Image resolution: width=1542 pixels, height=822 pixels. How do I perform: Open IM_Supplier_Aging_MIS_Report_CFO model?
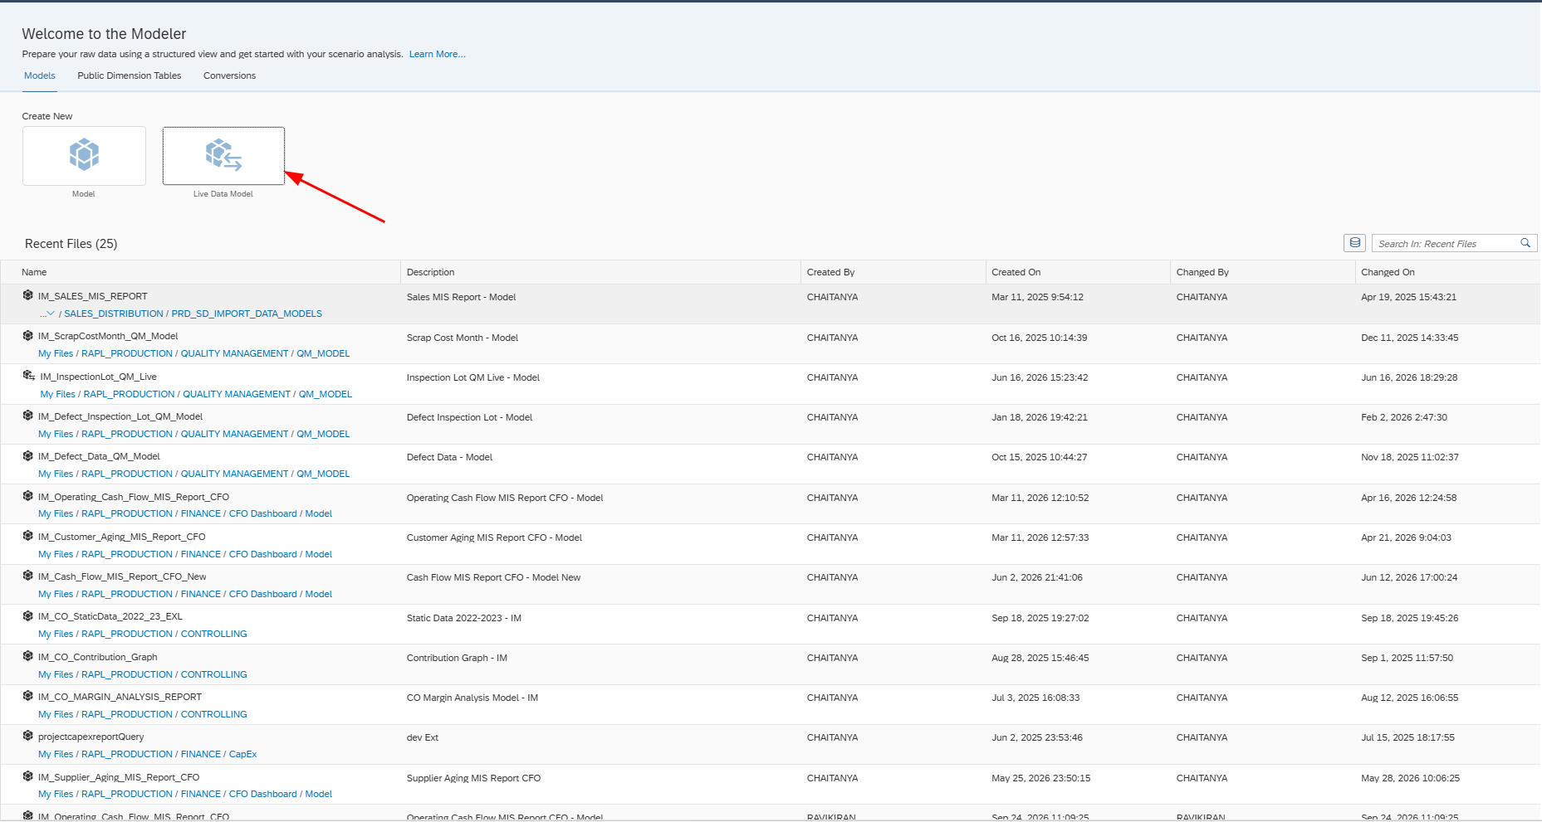pyautogui.click(x=119, y=777)
